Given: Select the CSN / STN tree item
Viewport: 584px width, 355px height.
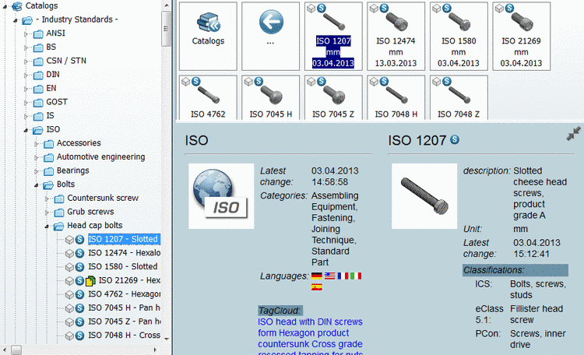Looking at the screenshot, I should click(x=66, y=61).
